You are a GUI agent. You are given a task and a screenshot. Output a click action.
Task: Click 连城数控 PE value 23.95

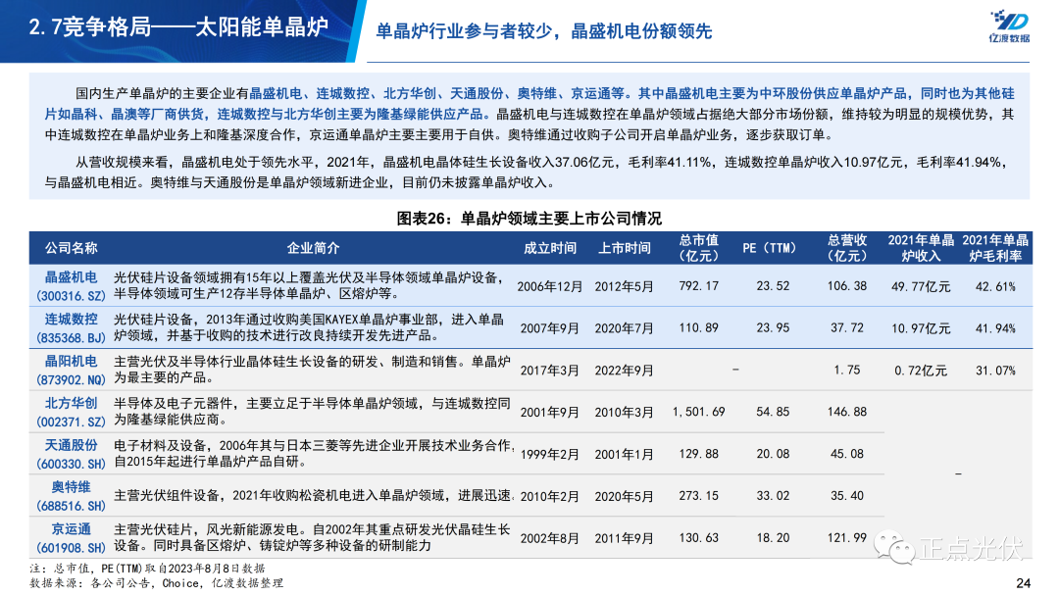click(773, 328)
